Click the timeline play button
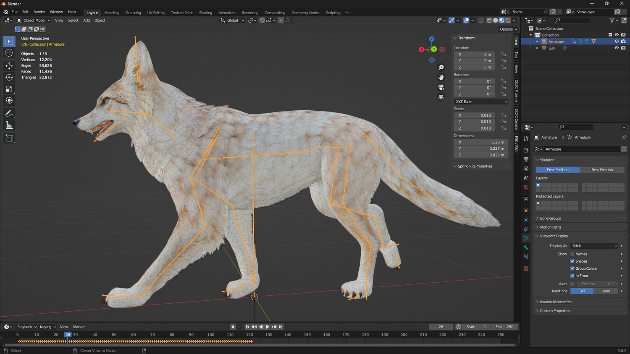The height and width of the screenshot is (354, 630). point(267,327)
